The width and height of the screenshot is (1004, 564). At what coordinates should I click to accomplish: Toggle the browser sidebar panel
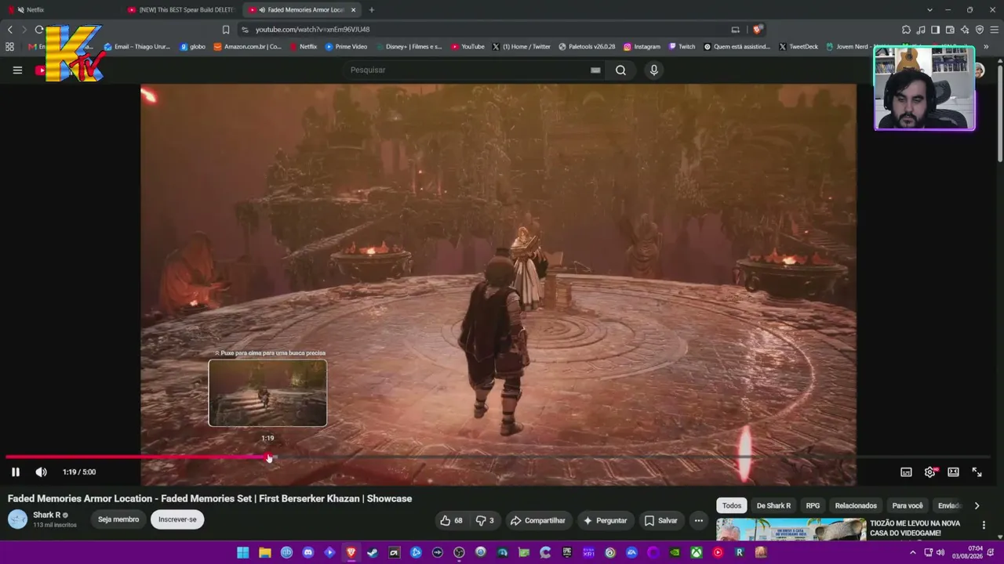pyautogui.click(x=935, y=30)
